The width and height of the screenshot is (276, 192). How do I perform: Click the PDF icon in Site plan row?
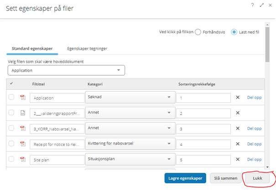point(23,159)
